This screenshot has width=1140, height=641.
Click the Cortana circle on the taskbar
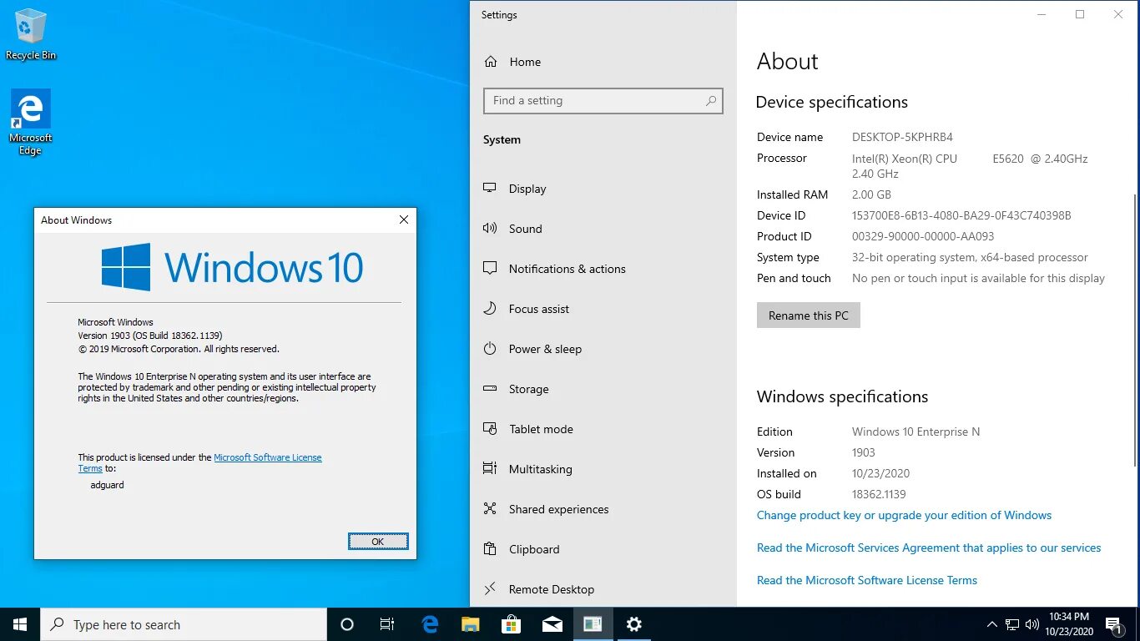(347, 624)
